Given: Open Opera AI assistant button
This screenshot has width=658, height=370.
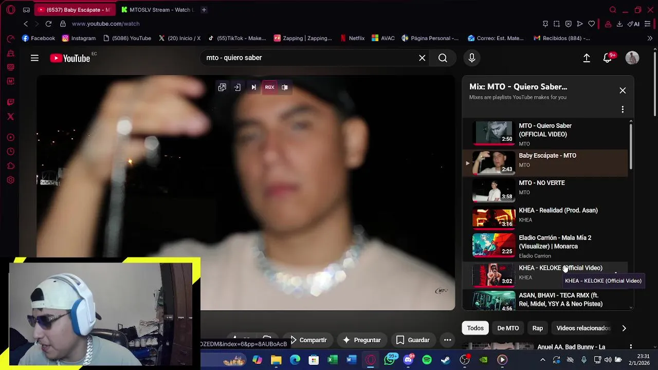Looking at the screenshot, I should pos(633,24).
